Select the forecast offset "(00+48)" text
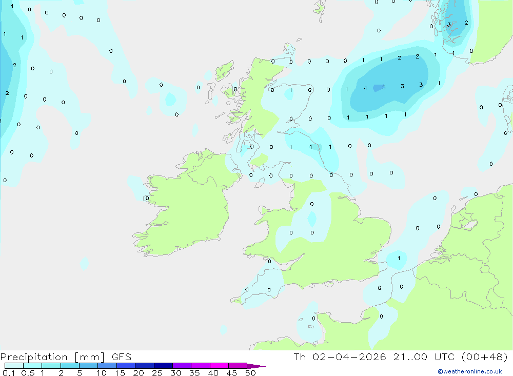This screenshot has width=513, height=376. point(485,357)
